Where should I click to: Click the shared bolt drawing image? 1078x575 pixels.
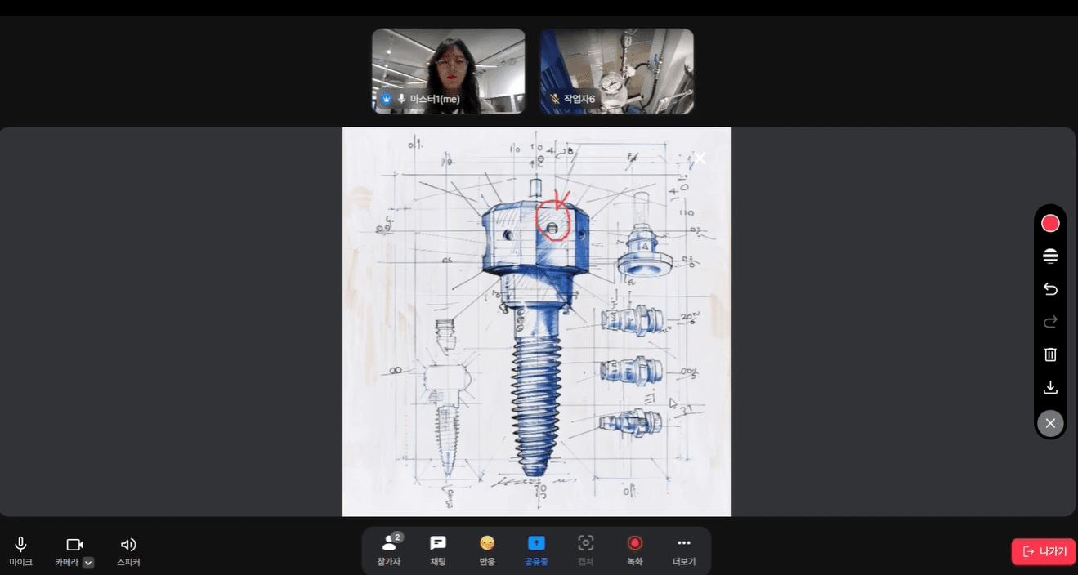point(536,322)
